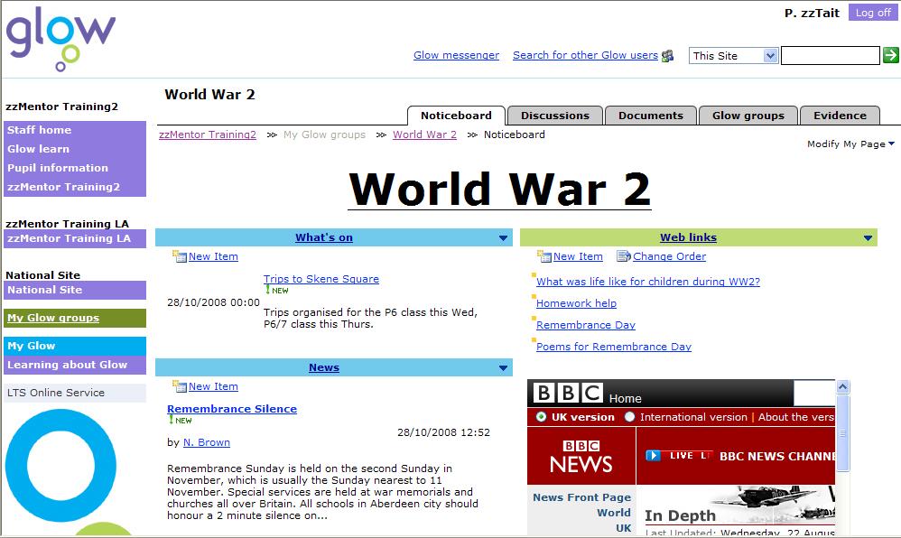Click the 28/10/2008 12:52 news timestamp
The height and width of the screenshot is (538, 901).
[443, 432]
